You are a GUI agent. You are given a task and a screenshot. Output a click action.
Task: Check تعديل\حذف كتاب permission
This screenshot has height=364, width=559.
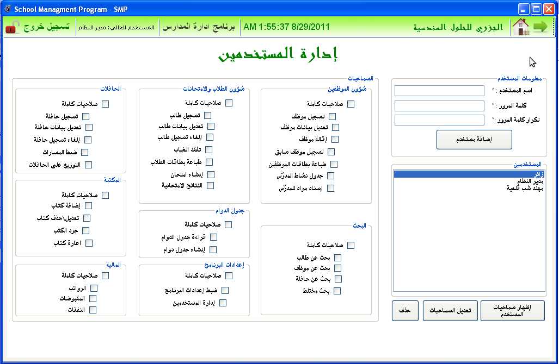coord(87,218)
